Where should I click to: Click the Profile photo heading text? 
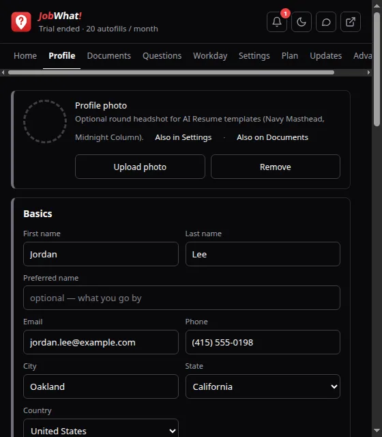coord(101,106)
